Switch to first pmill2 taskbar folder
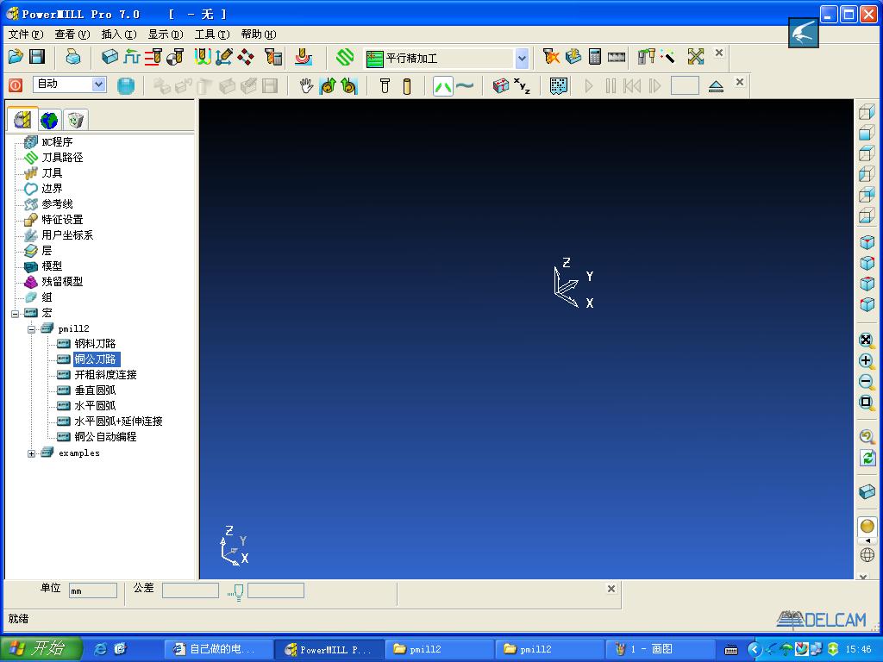 (x=439, y=650)
